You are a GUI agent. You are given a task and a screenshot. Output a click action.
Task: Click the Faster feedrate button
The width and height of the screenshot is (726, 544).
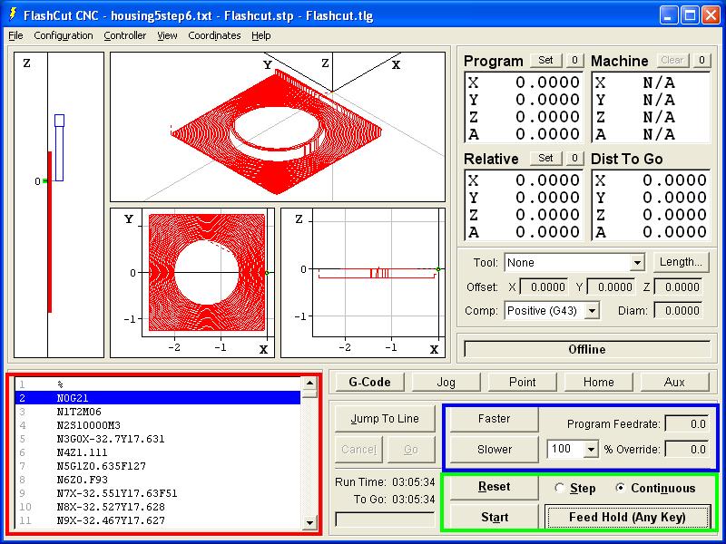click(x=494, y=419)
